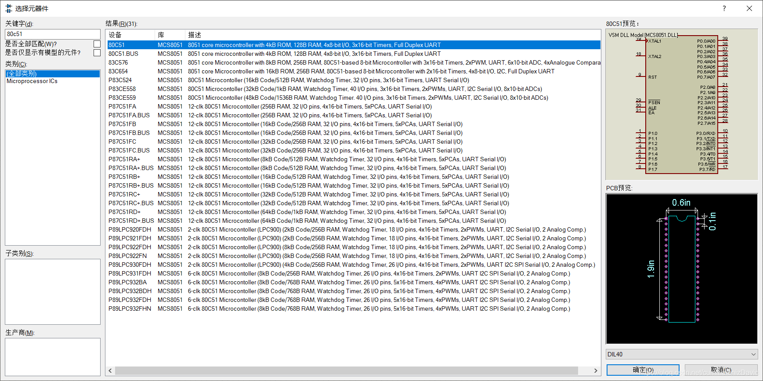763x381 pixels.
Task: Select the P89LPC920FDH device row
Action: click(354, 229)
